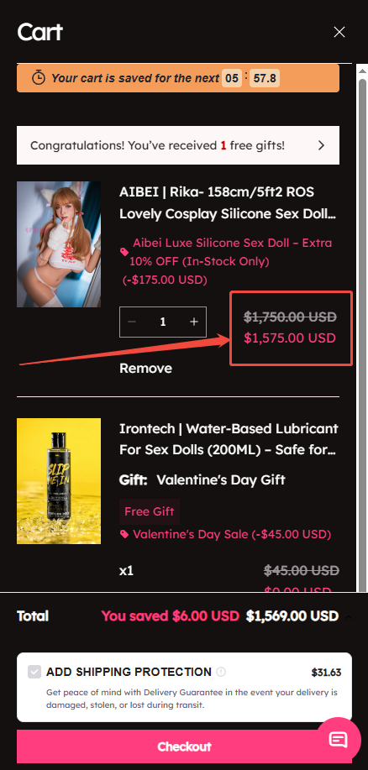Open the chat support bubble icon

tap(338, 740)
